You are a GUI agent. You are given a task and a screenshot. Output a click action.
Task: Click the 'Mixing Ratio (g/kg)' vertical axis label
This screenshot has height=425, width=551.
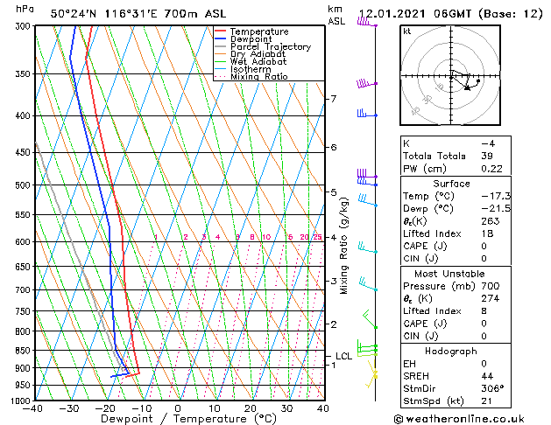point(343,246)
